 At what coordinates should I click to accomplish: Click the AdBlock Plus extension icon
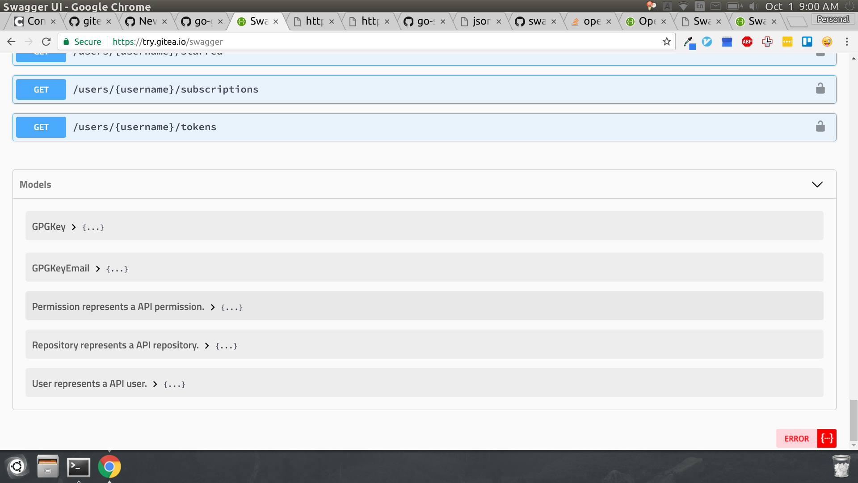(747, 42)
